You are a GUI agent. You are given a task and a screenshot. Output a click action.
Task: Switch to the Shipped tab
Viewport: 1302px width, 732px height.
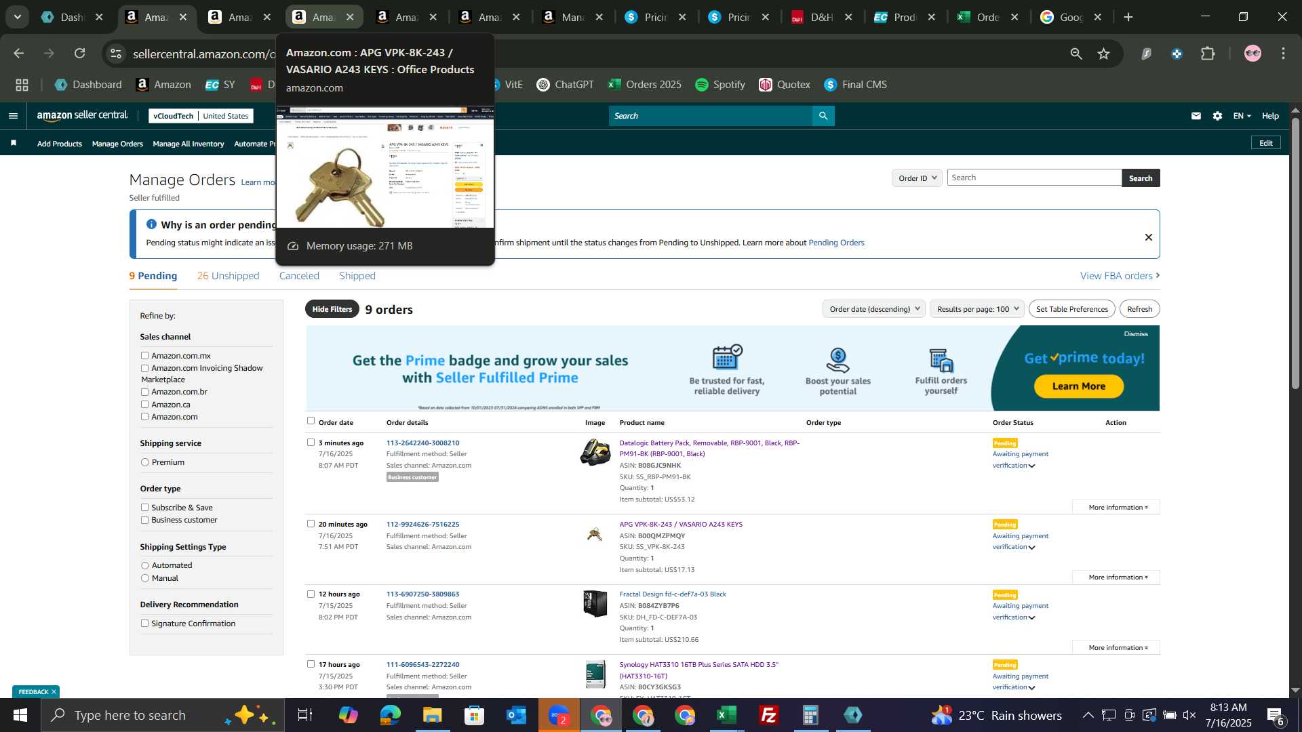click(x=357, y=276)
